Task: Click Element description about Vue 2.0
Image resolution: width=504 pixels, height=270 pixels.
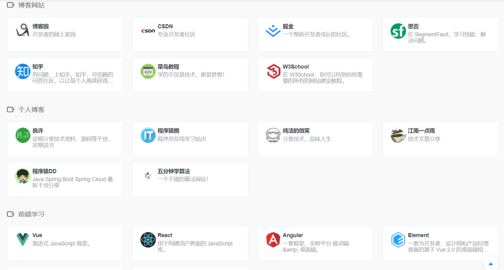Action: coord(448,247)
